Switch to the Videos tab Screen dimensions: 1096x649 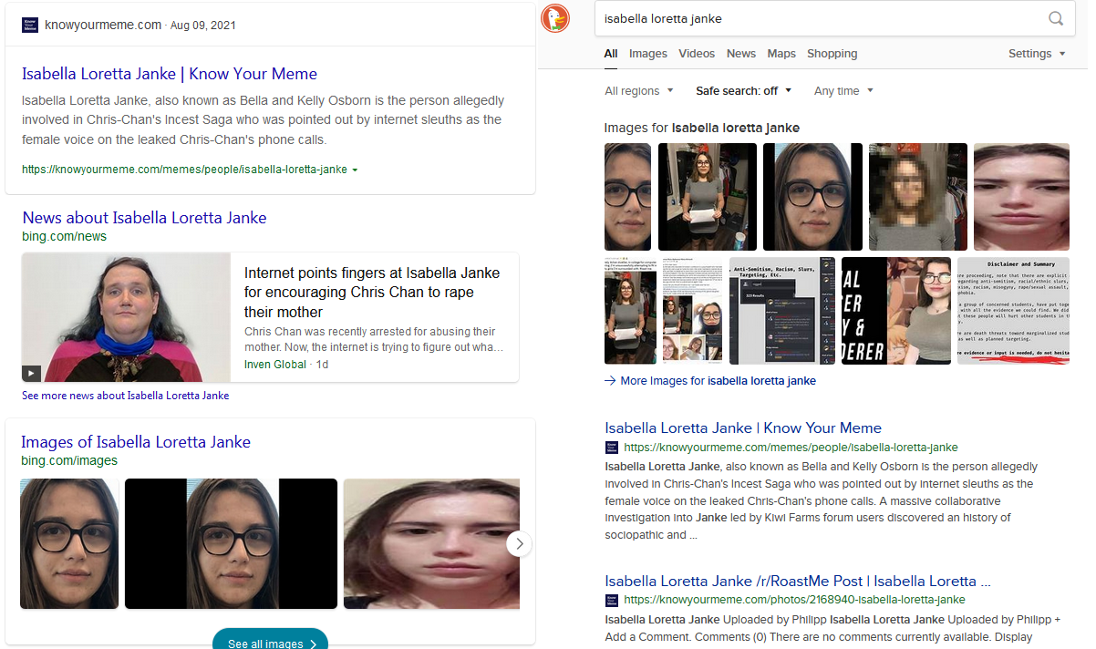tap(697, 54)
